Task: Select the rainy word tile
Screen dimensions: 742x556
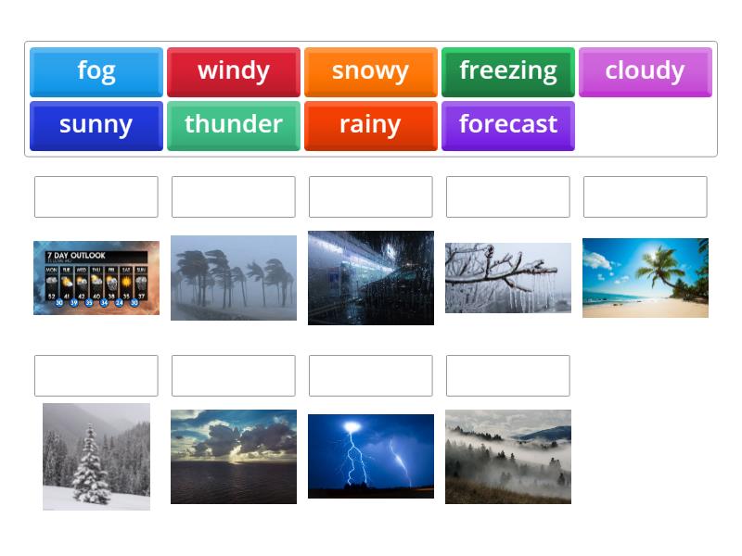Action: pyautogui.click(x=370, y=125)
